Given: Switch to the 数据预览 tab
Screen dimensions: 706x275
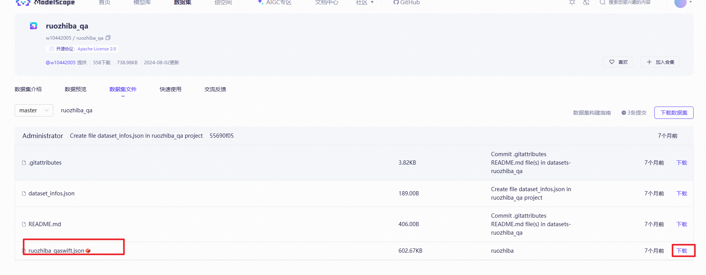Looking at the screenshot, I should (x=76, y=89).
